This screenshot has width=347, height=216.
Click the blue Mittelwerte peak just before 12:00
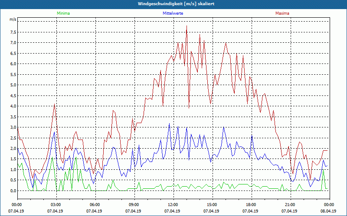tap(169, 124)
